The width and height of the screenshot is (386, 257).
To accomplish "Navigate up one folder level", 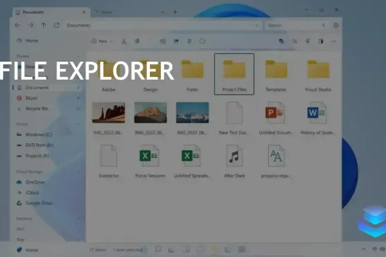I will pos(43,25).
